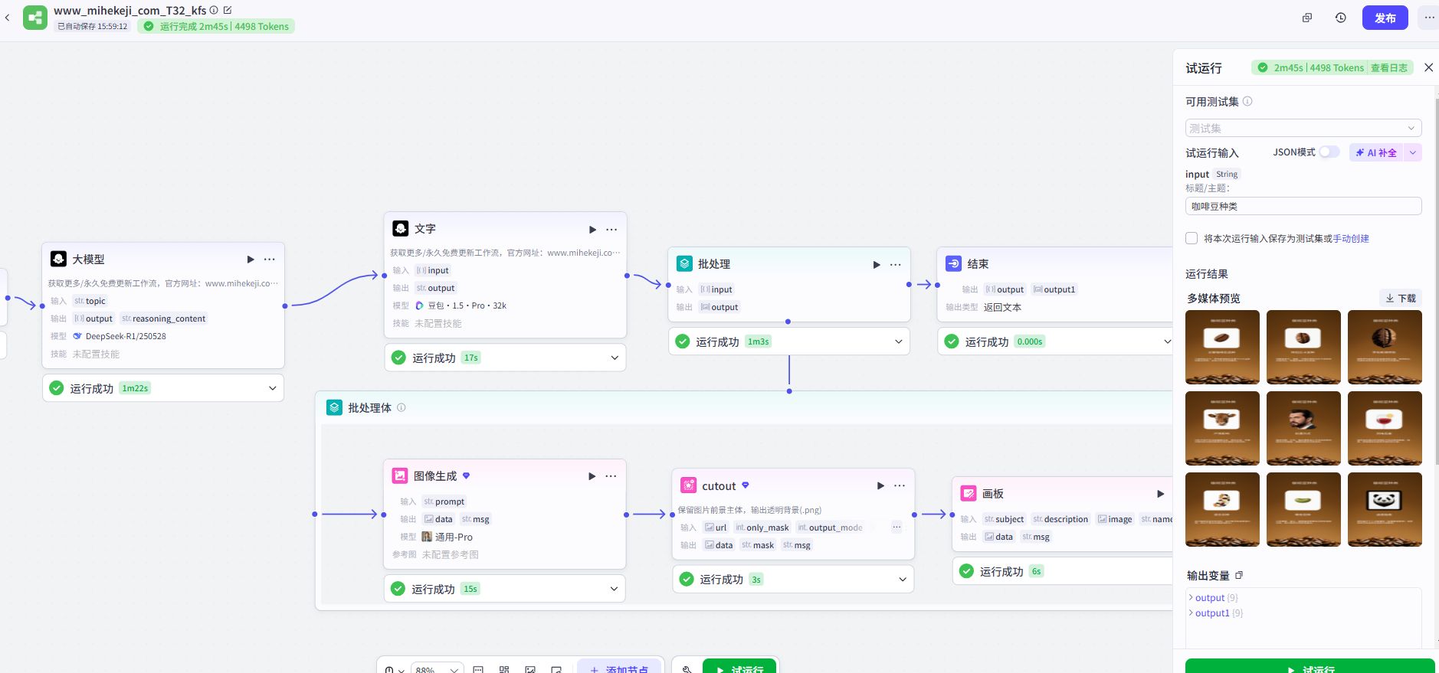The width and height of the screenshot is (1439, 673).
Task: Open the 测试集 dropdown
Action: (1303, 128)
